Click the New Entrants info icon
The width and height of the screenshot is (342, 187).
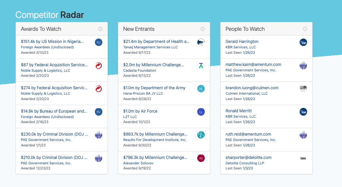point(203,29)
